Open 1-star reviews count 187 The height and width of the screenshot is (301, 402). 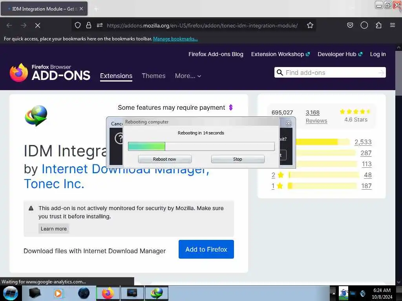click(x=366, y=186)
